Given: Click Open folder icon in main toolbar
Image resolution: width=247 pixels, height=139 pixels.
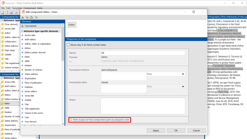Looking at the screenshot, I should (7, 12).
